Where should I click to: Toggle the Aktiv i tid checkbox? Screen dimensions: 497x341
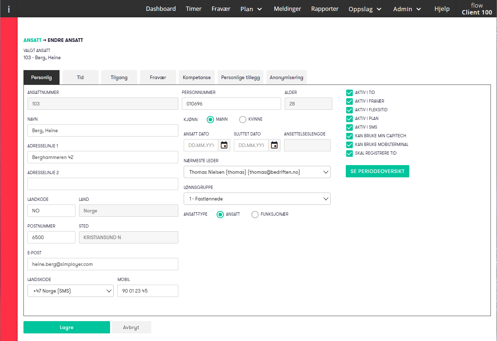coord(349,92)
